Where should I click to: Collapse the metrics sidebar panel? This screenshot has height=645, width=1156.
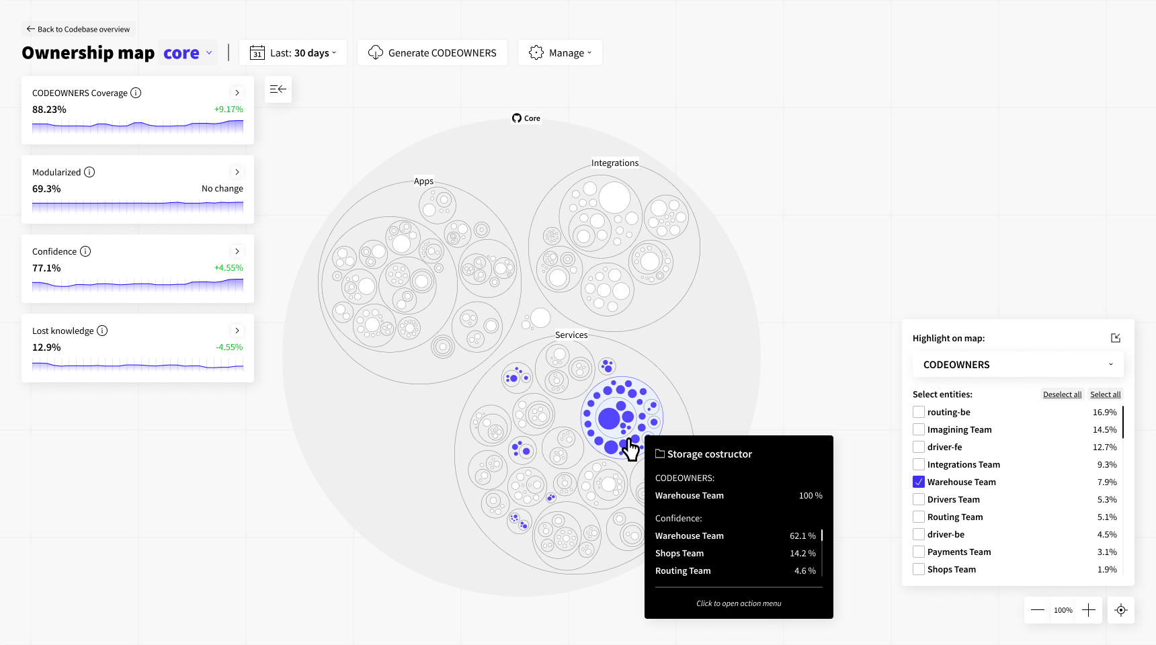tap(278, 89)
